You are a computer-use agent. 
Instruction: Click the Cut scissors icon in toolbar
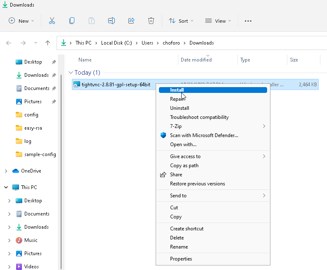tap(52, 21)
